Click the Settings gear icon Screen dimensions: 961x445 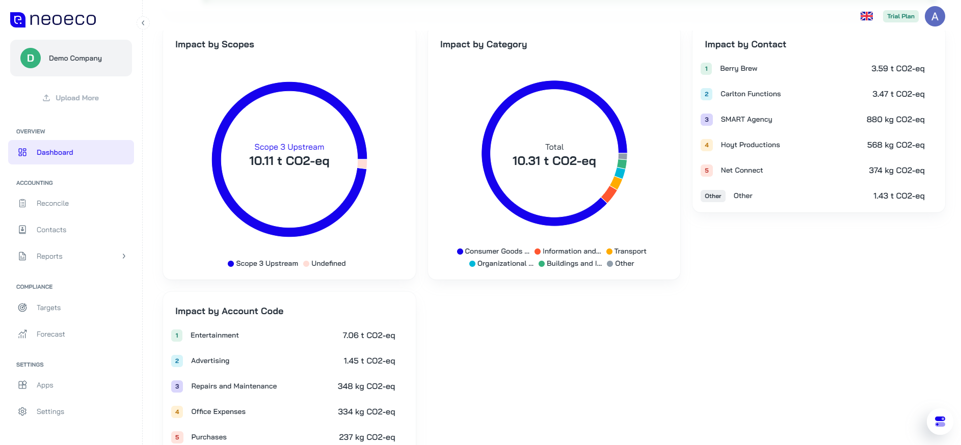[x=22, y=411]
